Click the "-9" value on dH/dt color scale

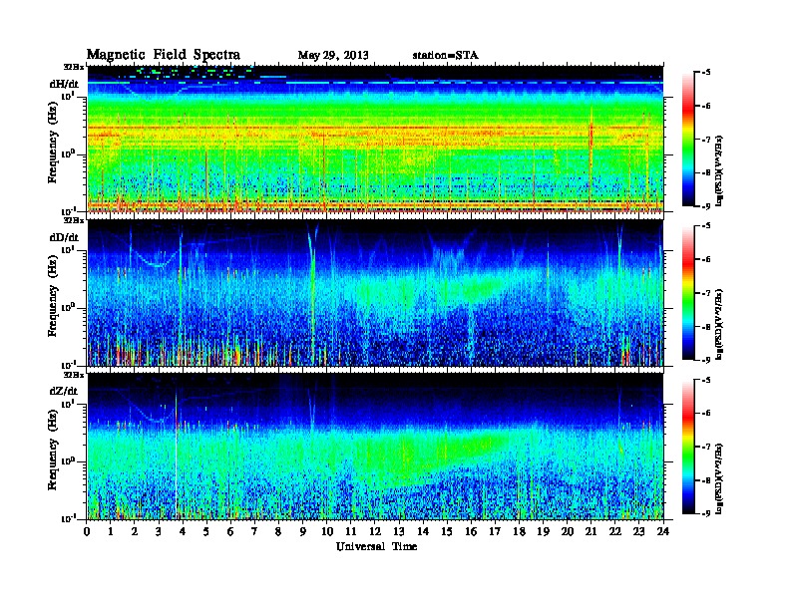705,206
